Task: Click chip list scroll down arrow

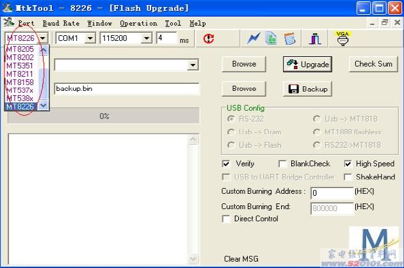Action: click(44, 106)
